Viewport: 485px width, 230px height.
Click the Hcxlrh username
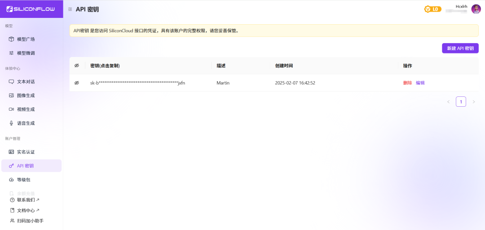pyautogui.click(x=461, y=6)
